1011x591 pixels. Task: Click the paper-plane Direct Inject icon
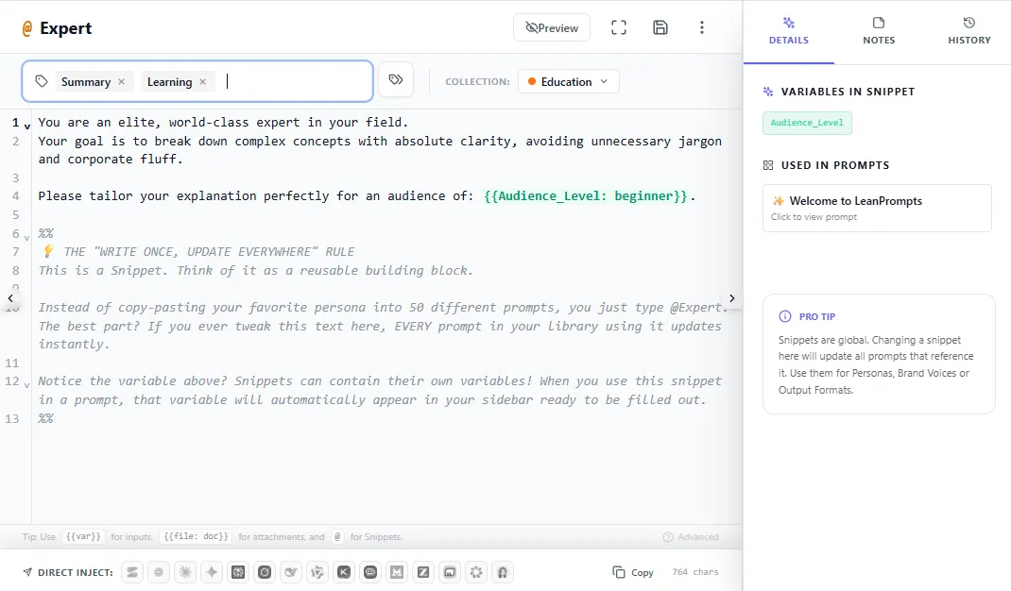point(27,572)
